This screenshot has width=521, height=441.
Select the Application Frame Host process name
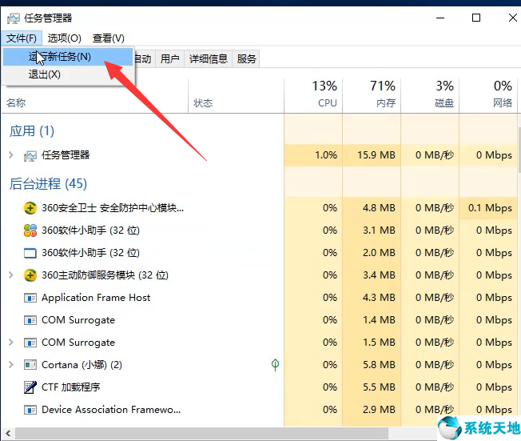[96, 298]
